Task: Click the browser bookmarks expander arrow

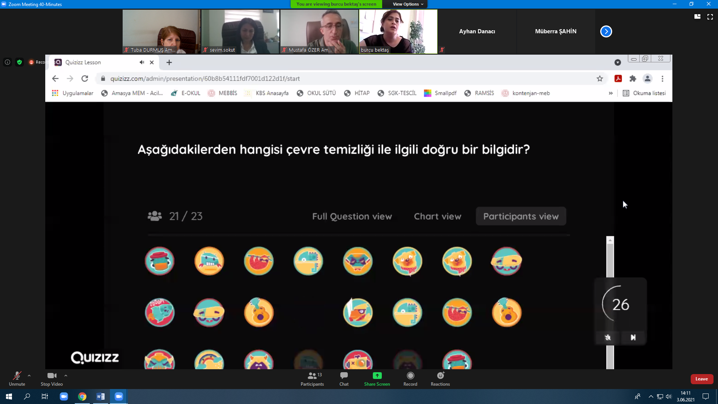Action: tap(610, 93)
